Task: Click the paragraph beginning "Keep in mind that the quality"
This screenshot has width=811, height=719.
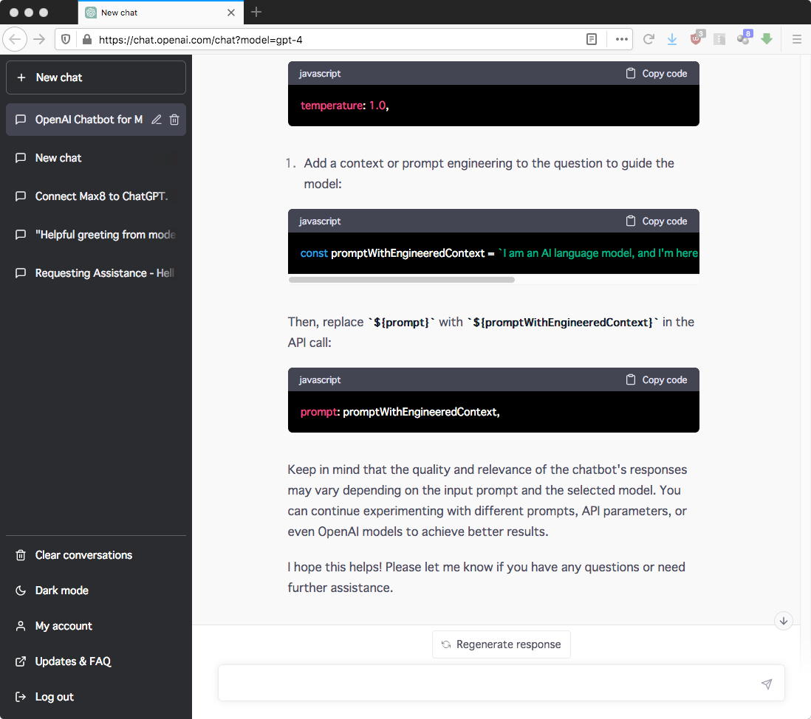Action: pos(487,500)
